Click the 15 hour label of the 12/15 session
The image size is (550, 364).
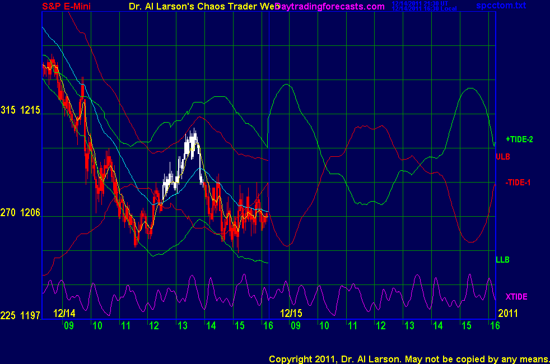(467, 326)
